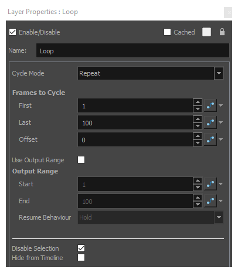238x273 pixels.
Task: Open the Resume Behaviour dropdown
Action: 150,217
